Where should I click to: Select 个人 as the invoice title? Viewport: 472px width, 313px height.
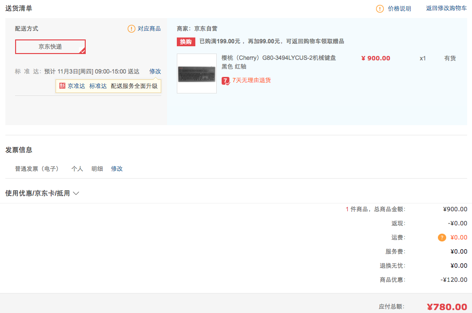pos(77,168)
